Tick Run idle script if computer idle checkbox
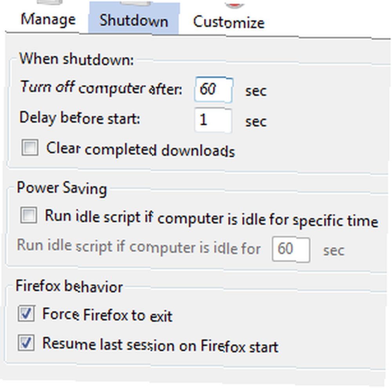This screenshot has width=392, height=388. (x=29, y=215)
